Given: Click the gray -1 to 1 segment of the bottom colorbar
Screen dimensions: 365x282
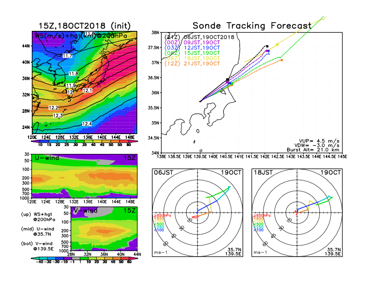Looking at the screenshot, I should 76,258.
